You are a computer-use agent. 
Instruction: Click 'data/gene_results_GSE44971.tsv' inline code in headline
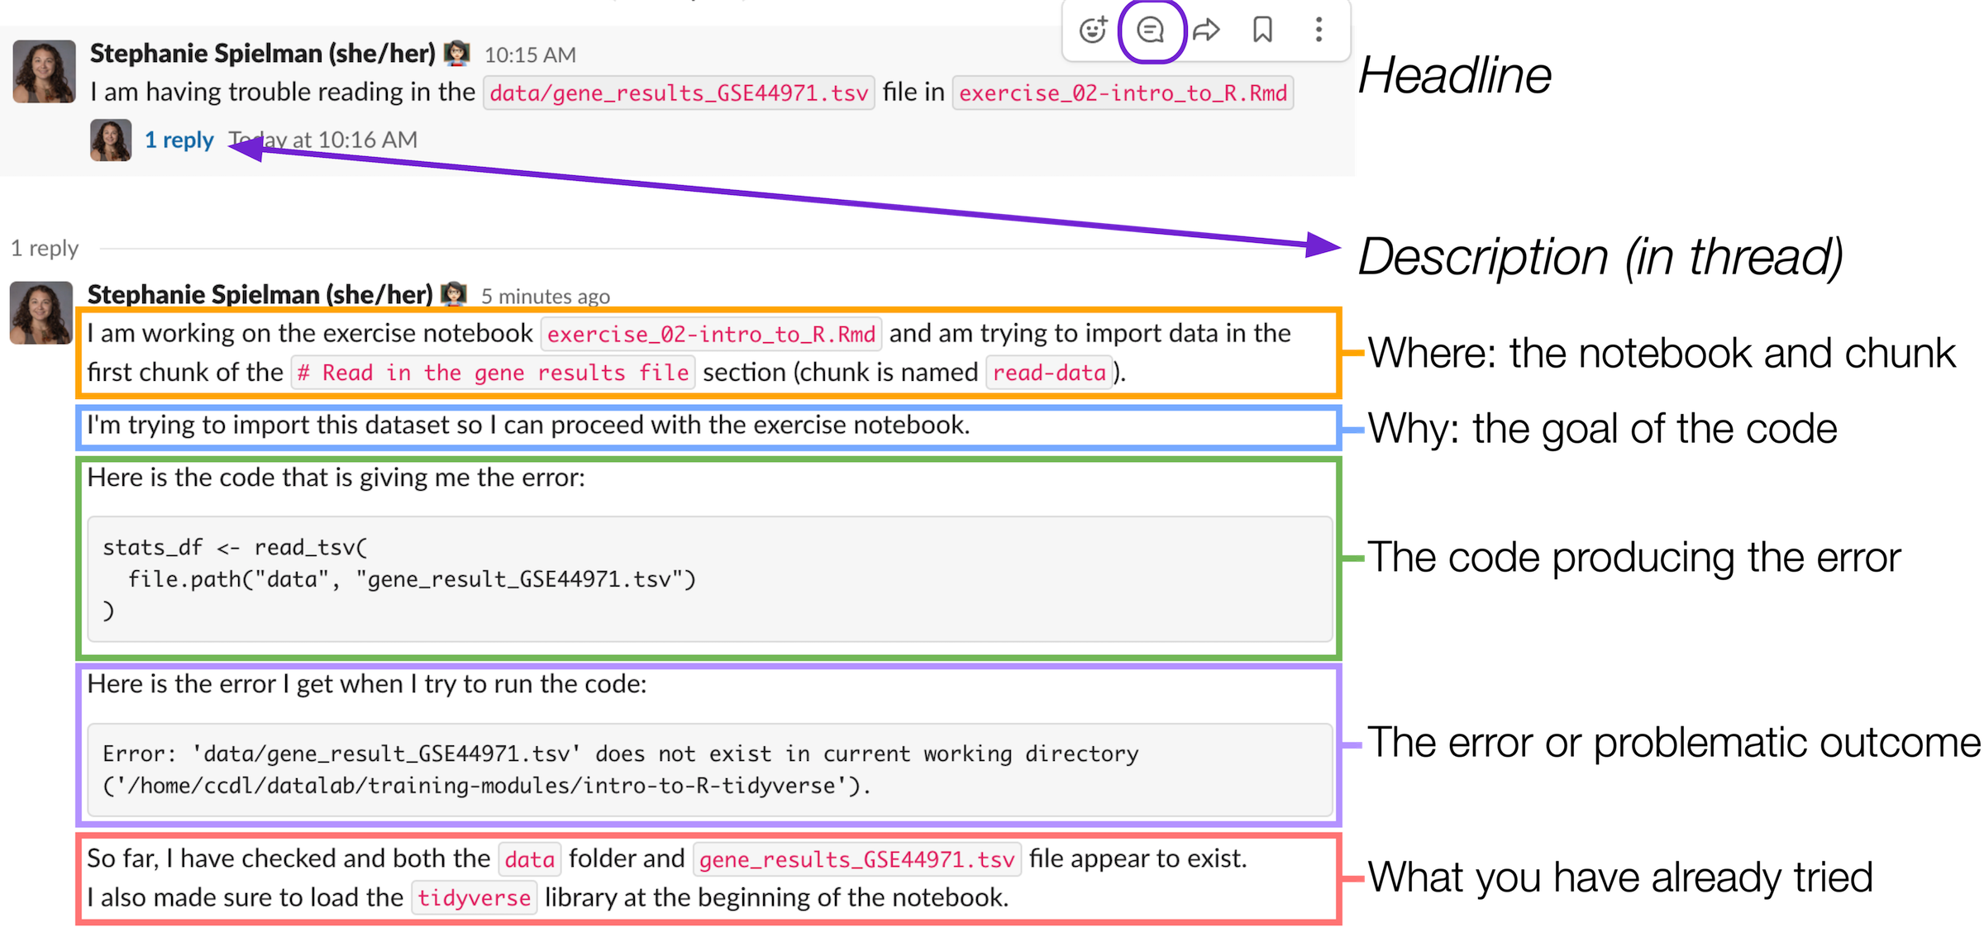pyautogui.click(x=679, y=93)
